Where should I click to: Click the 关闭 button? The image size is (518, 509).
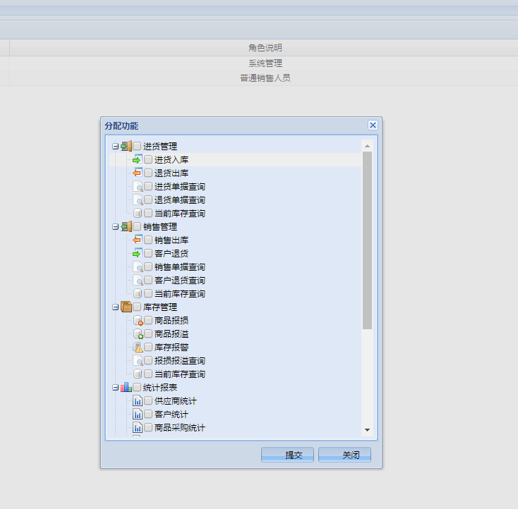click(344, 455)
